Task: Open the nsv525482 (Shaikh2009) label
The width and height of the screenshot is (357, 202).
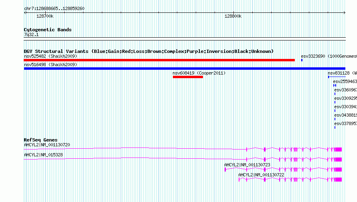Action: [x=51, y=56]
